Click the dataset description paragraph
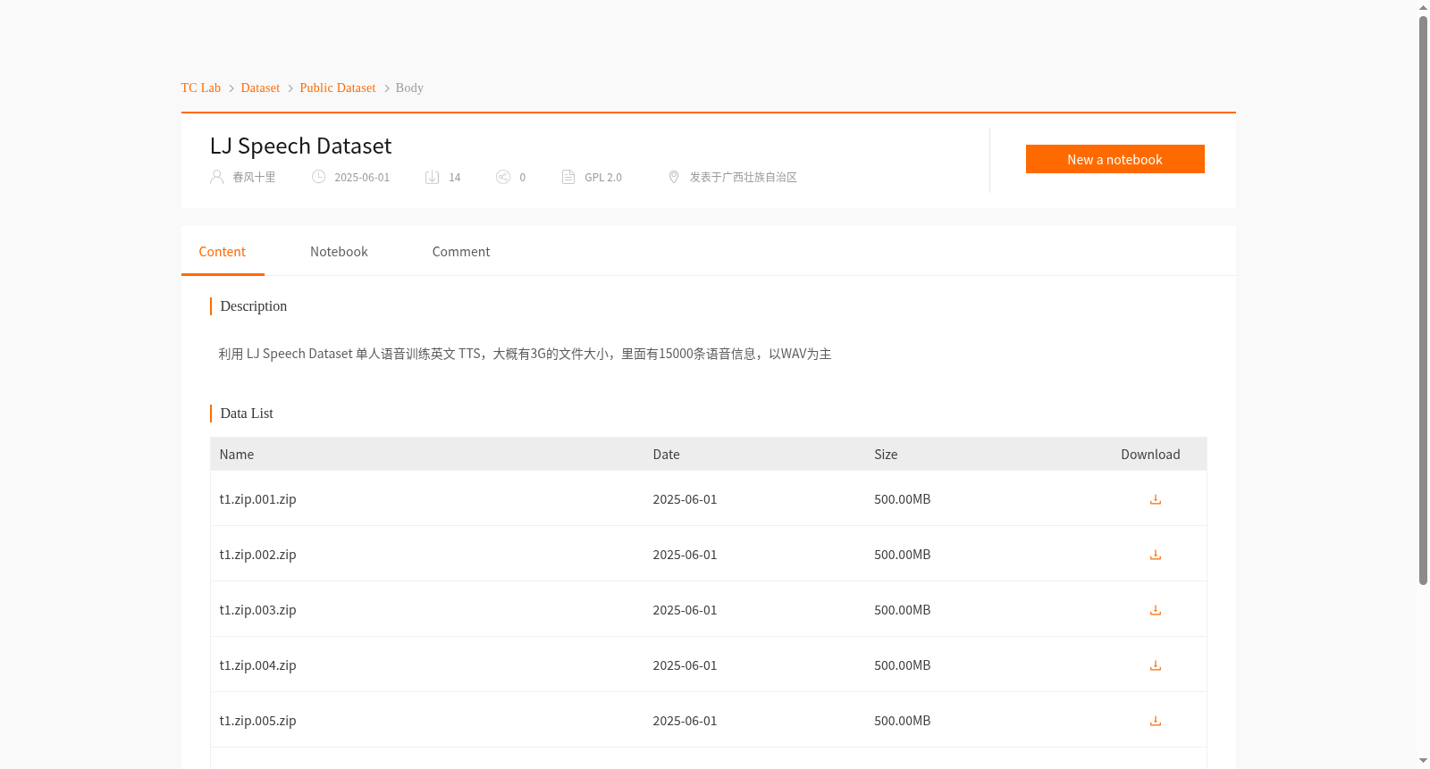Image resolution: width=1430 pixels, height=769 pixels. click(526, 354)
